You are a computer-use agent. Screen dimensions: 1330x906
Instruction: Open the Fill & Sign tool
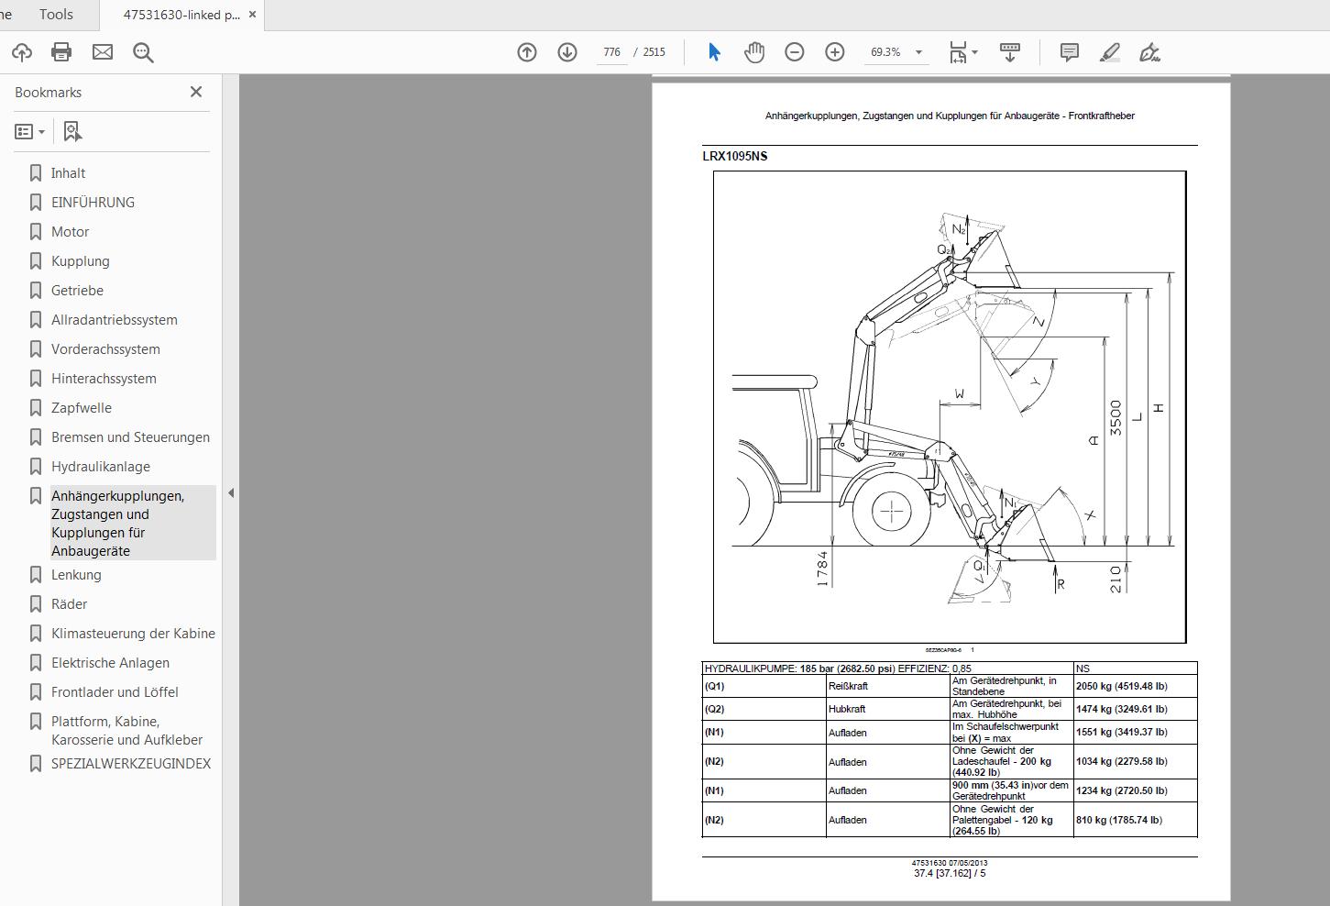point(1149,52)
